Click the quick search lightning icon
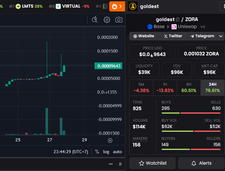This screenshot has height=171, width=225. (x=95, y=20)
